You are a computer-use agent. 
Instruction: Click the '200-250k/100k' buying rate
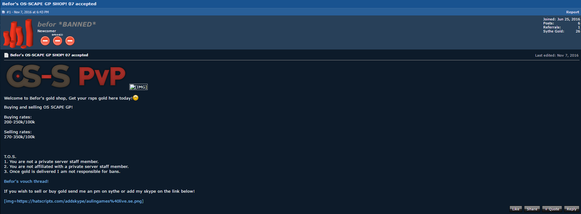pos(20,122)
